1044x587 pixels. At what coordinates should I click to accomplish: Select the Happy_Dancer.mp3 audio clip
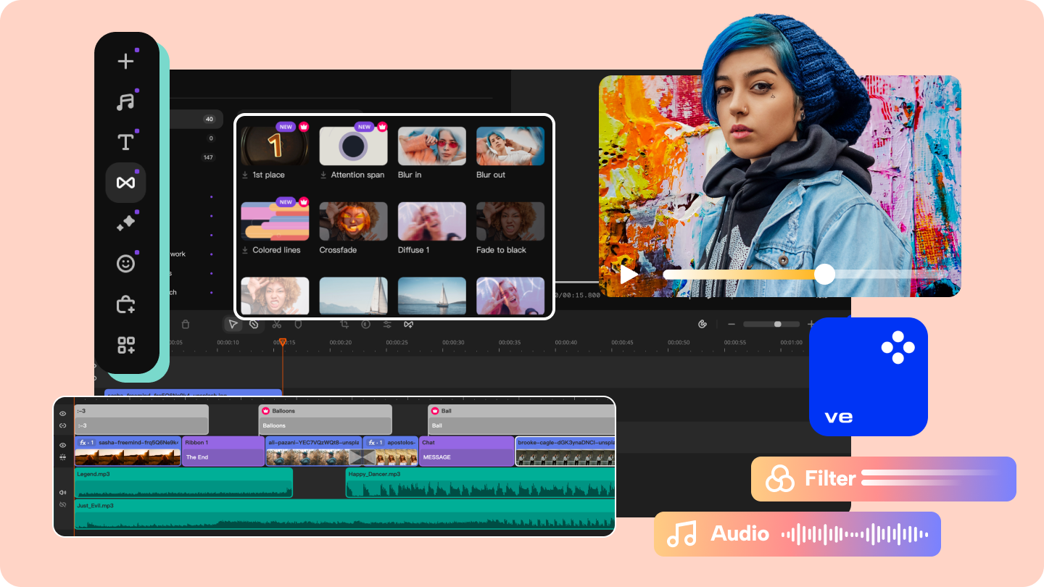480,483
